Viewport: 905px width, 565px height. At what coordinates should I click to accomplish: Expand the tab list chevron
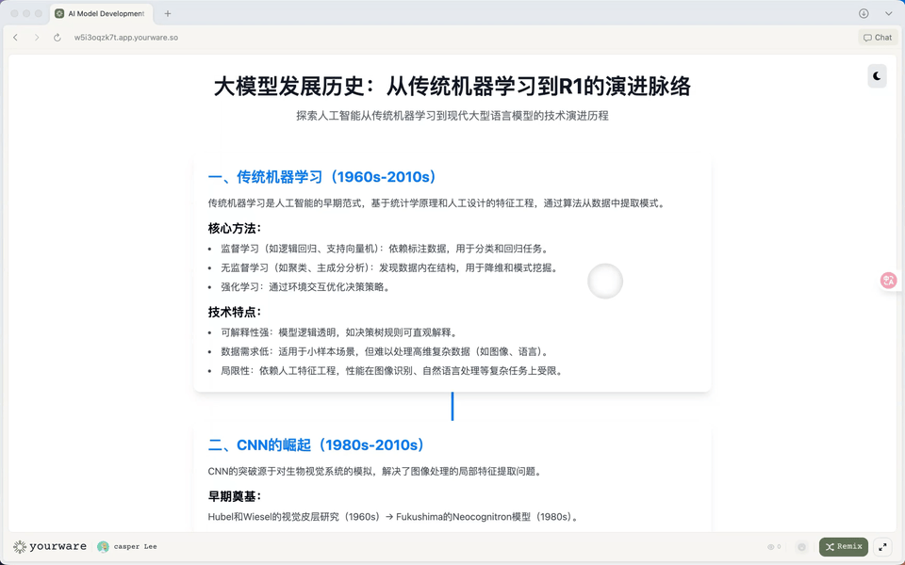(x=888, y=13)
